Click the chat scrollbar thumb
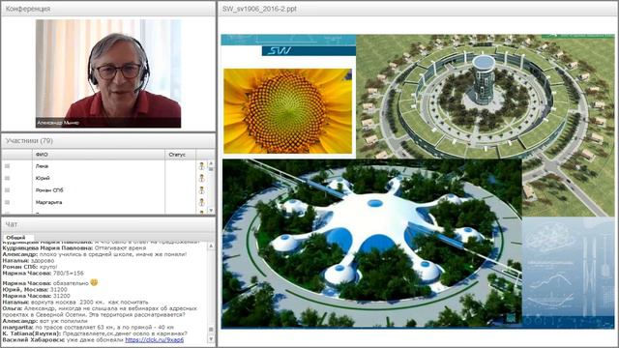The image size is (619, 348). coord(211,330)
